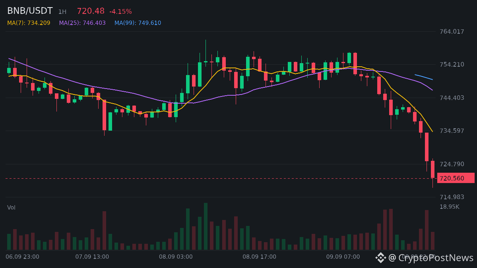Select the 07.09 13:00 time axis label
Image resolution: width=477 pixels, height=268 pixels.
point(92,257)
